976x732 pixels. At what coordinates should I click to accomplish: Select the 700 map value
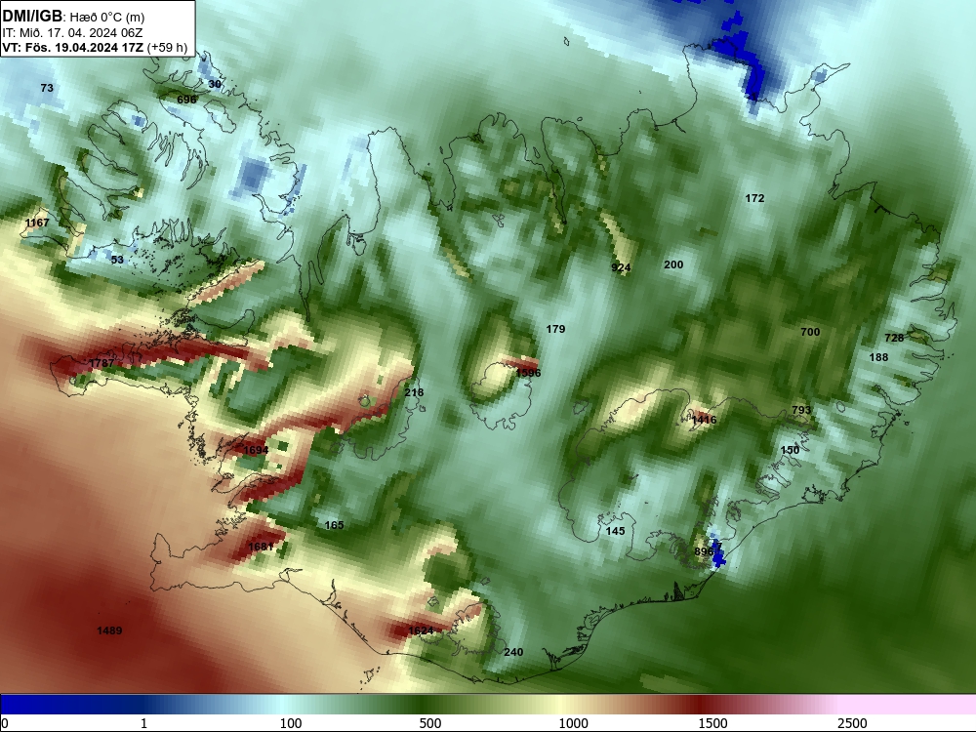810,333
